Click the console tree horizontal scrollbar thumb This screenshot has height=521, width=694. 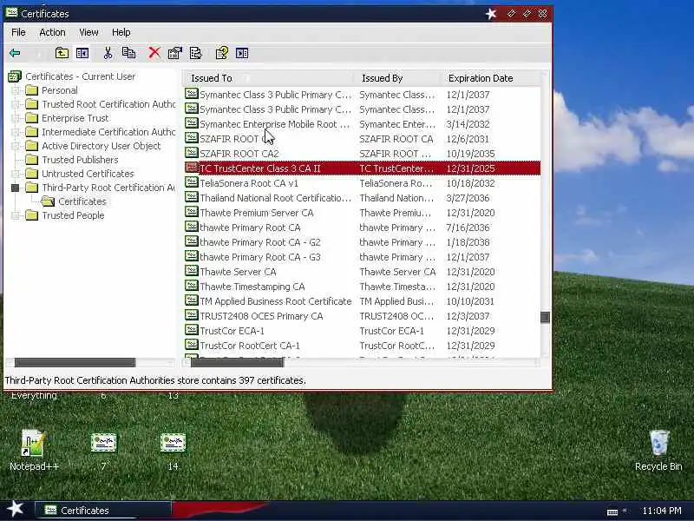(75, 362)
